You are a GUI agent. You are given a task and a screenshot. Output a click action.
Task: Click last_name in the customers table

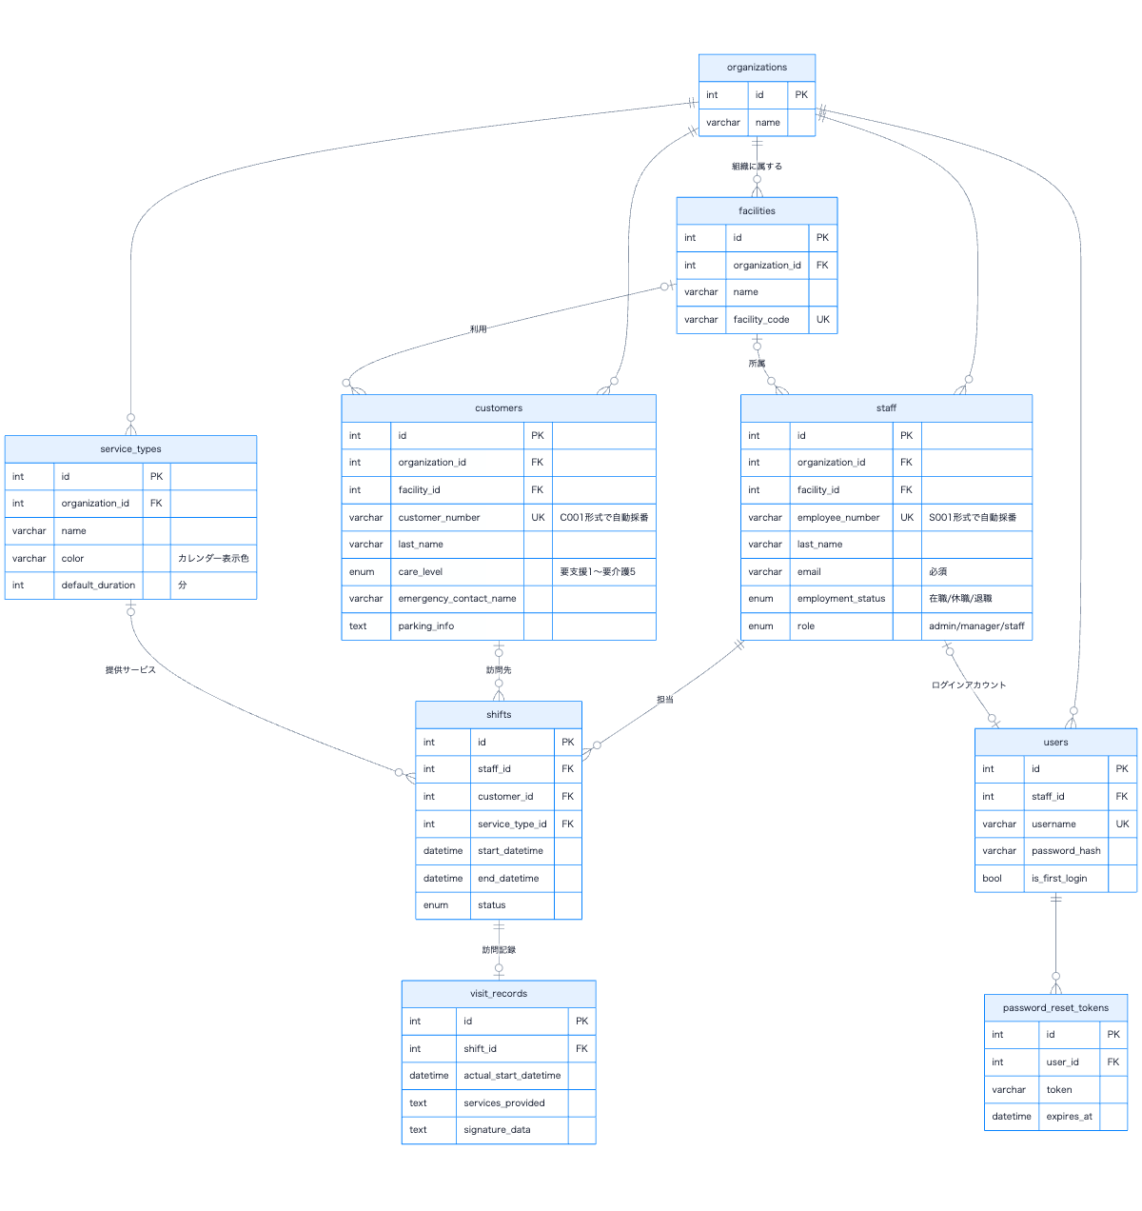[x=457, y=545]
